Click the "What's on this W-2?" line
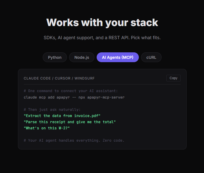The width and height of the screenshot is (204, 173). pyautogui.click(x=47, y=128)
